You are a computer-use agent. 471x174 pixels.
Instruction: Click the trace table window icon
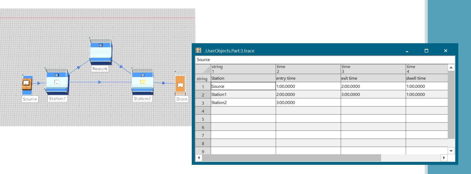199,50
